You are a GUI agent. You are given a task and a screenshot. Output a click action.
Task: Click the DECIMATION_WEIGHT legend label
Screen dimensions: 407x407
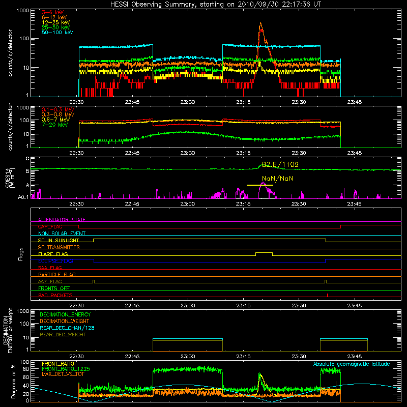(x=65, y=321)
